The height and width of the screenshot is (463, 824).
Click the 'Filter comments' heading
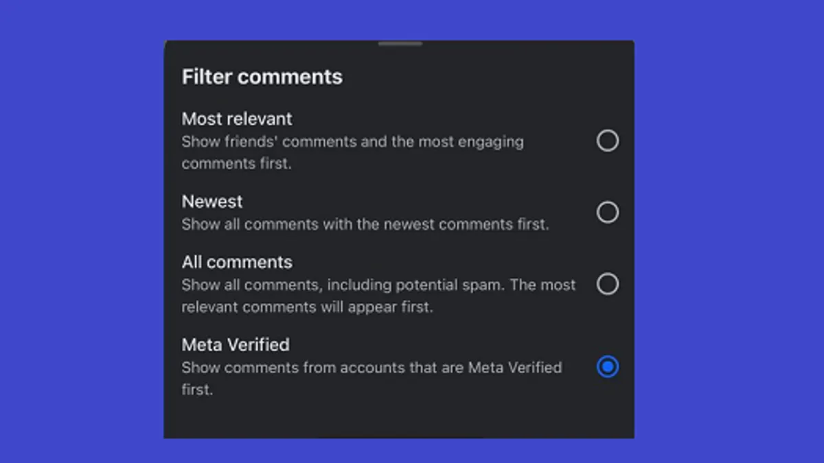coord(262,76)
